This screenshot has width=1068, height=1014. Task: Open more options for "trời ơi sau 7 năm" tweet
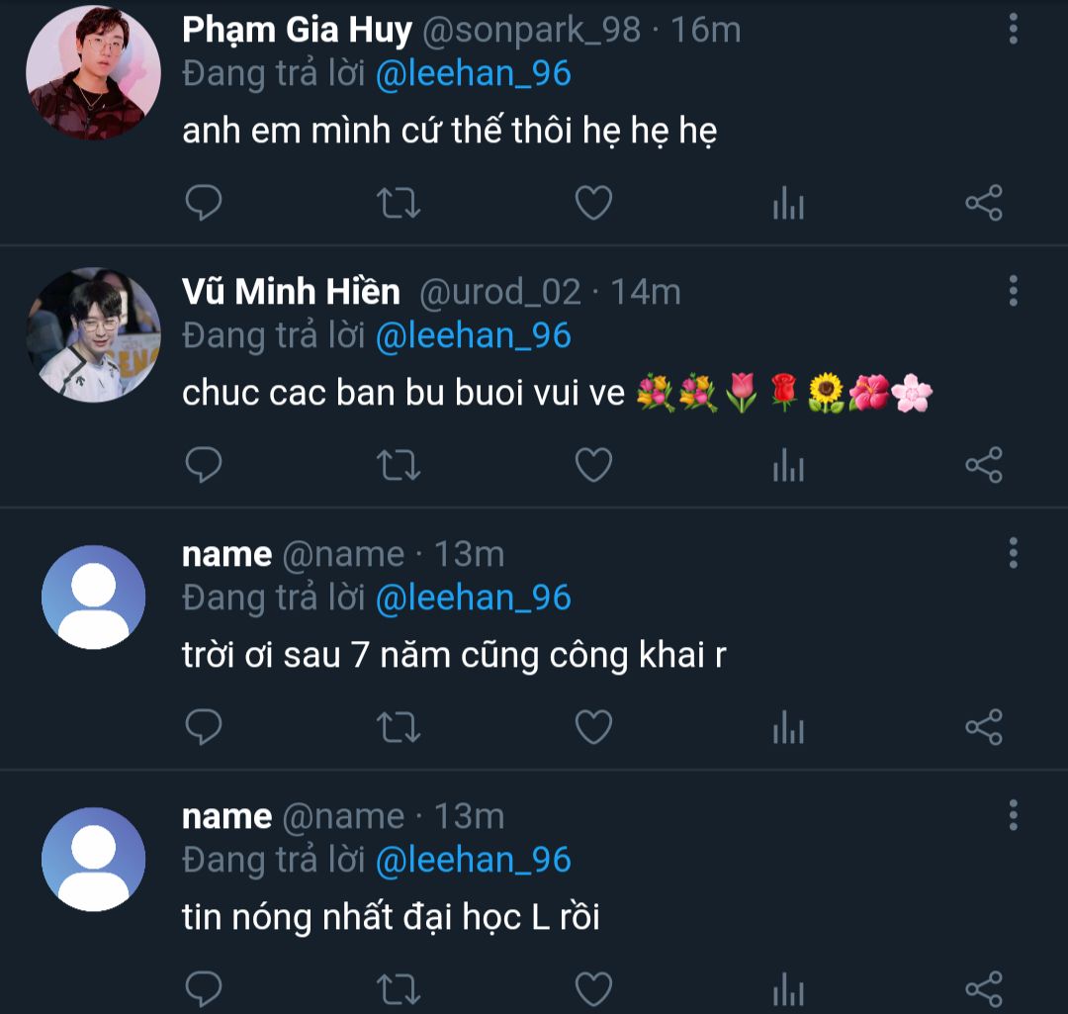point(1013,554)
